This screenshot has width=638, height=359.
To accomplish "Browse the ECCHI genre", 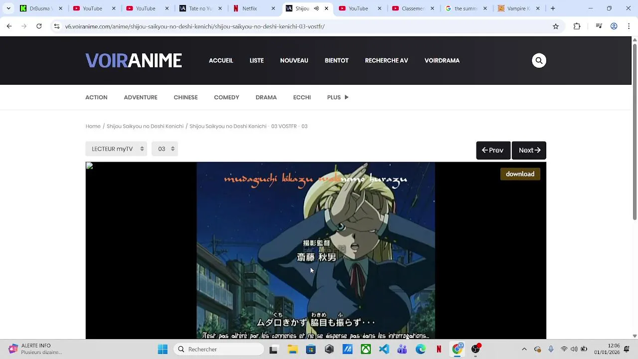I will [302, 97].
